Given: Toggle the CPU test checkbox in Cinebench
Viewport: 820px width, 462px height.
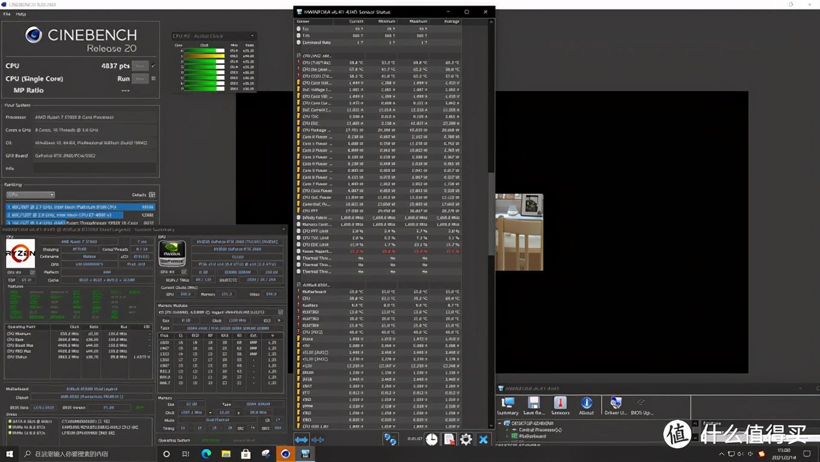Looking at the screenshot, I should click(x=153, y=66).
